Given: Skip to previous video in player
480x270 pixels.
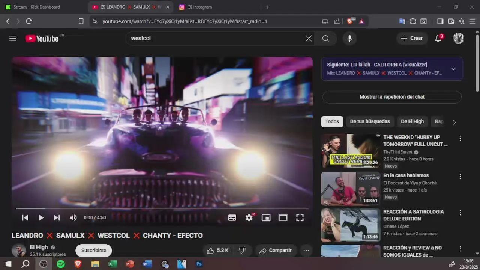Looking at the screenshot, I should point(25,217).
